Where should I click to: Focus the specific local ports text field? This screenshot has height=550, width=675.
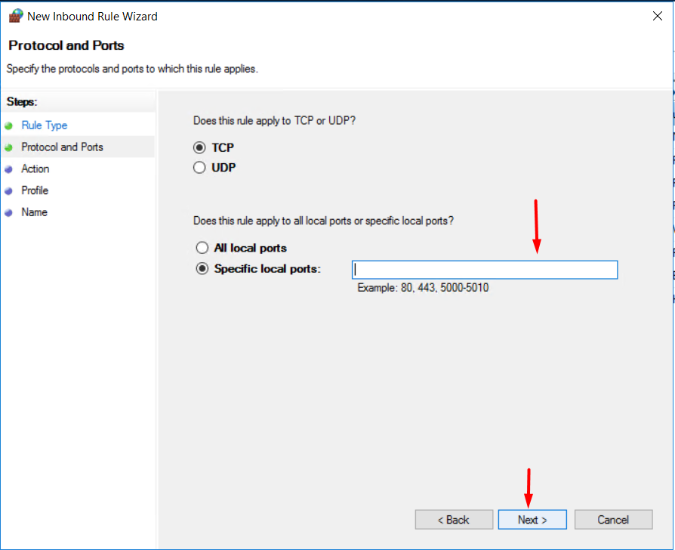point(484,270)
